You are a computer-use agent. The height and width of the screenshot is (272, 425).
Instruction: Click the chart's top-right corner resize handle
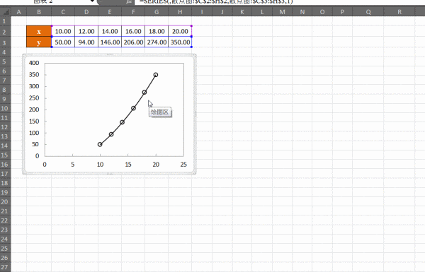195,56
